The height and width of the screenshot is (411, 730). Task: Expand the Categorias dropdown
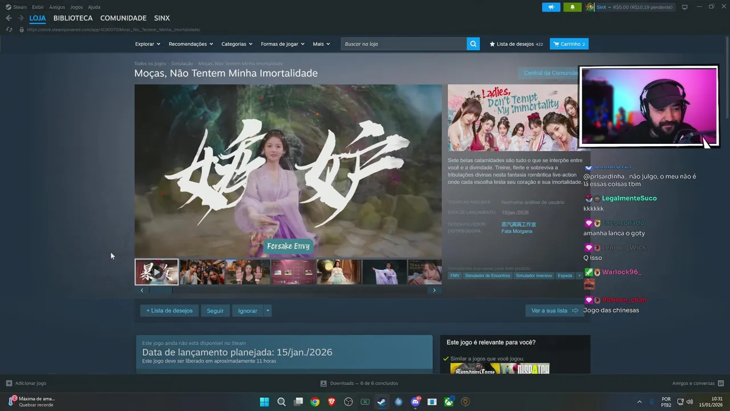237,44
